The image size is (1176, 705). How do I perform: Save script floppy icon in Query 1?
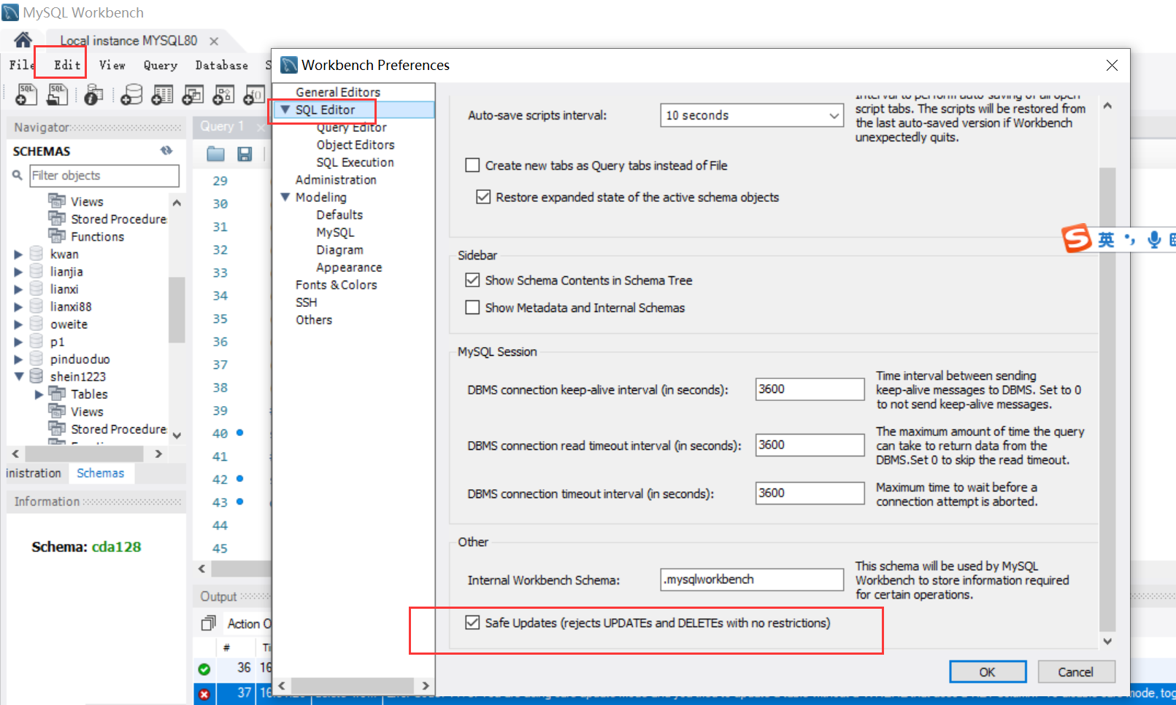(245, 154)
